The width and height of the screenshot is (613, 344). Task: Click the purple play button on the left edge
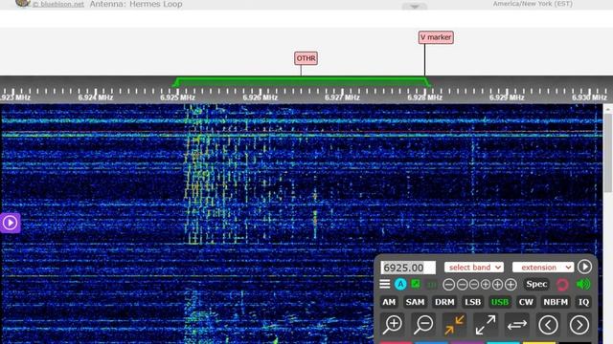[x=10, y=223]
